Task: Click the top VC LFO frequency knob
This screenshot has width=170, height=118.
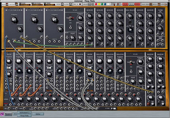Action: pyautogui.click(x=80, y=18)
